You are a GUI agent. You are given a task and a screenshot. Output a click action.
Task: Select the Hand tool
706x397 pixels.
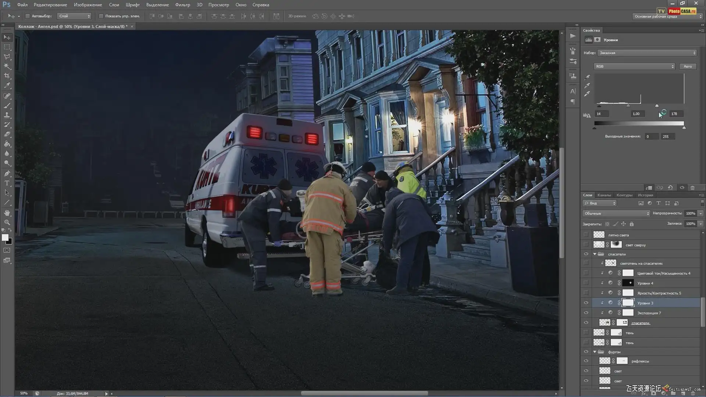[7, 213]
